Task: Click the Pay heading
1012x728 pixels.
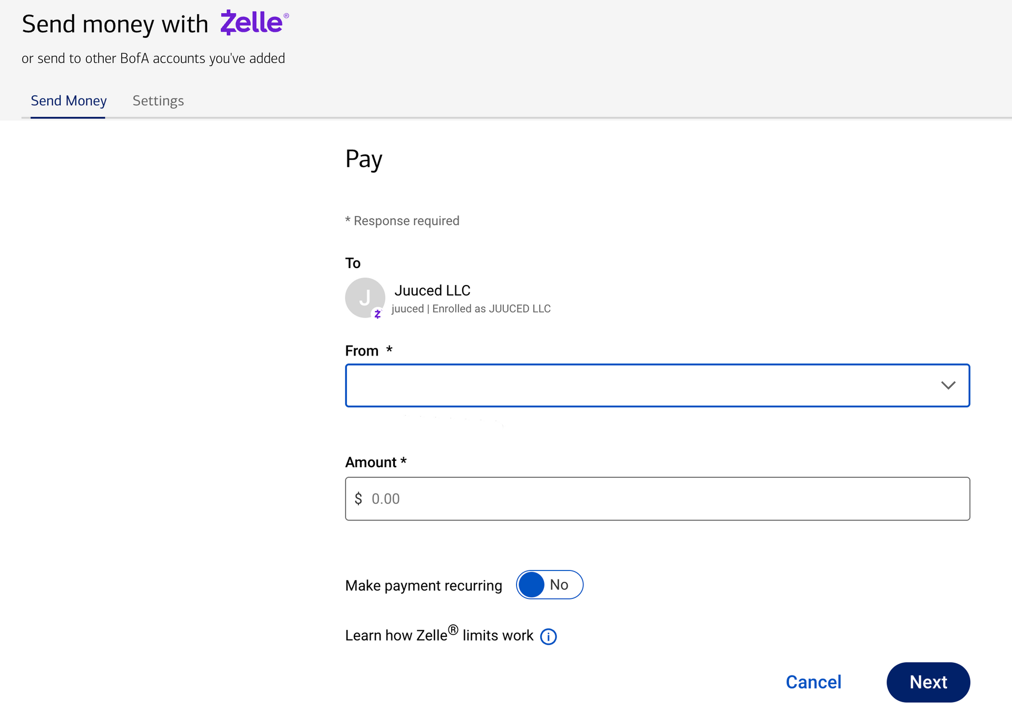Action: [x=364, y=159]
